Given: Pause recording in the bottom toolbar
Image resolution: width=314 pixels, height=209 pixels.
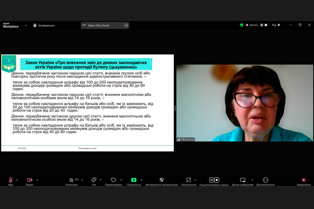Looking at the screenshot, I should tap(211, 180).
